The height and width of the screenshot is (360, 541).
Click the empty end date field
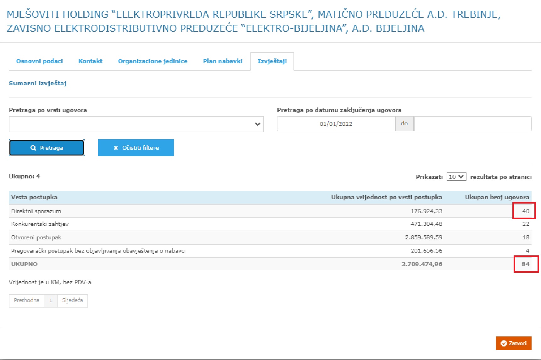click(x=473, y=124)
